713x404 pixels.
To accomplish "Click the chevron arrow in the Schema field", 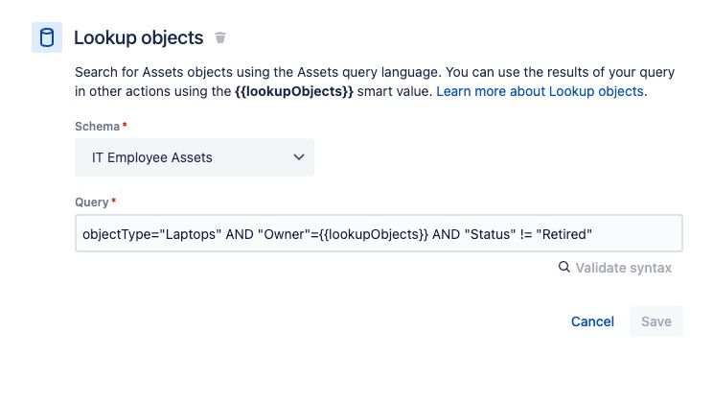I will pyautogui.click(x=299, y=157).
